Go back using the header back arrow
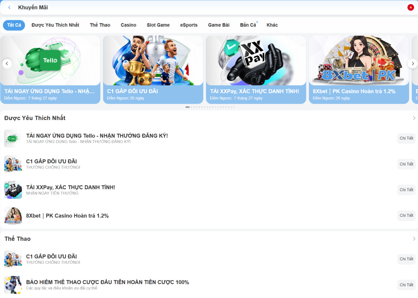418x298 pixels. click(x=9, y=7)
